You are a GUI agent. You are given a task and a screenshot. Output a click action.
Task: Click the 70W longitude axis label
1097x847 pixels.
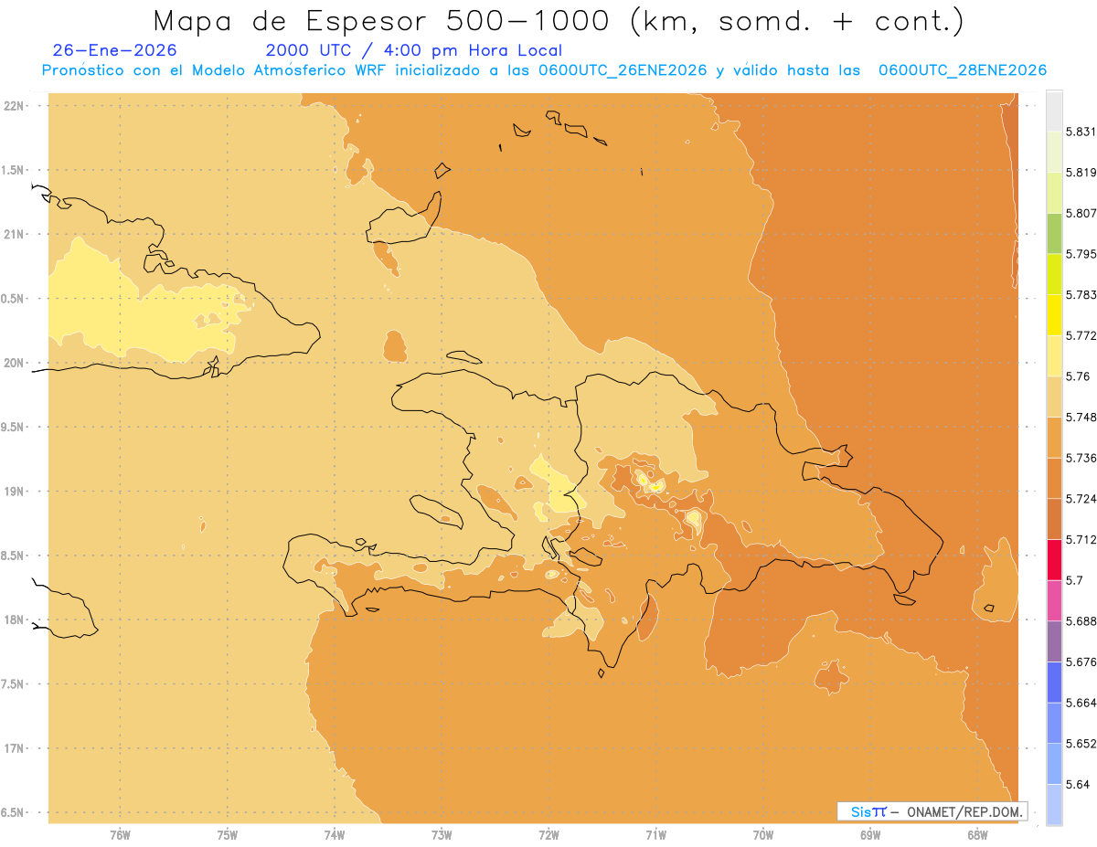[763, 833]
